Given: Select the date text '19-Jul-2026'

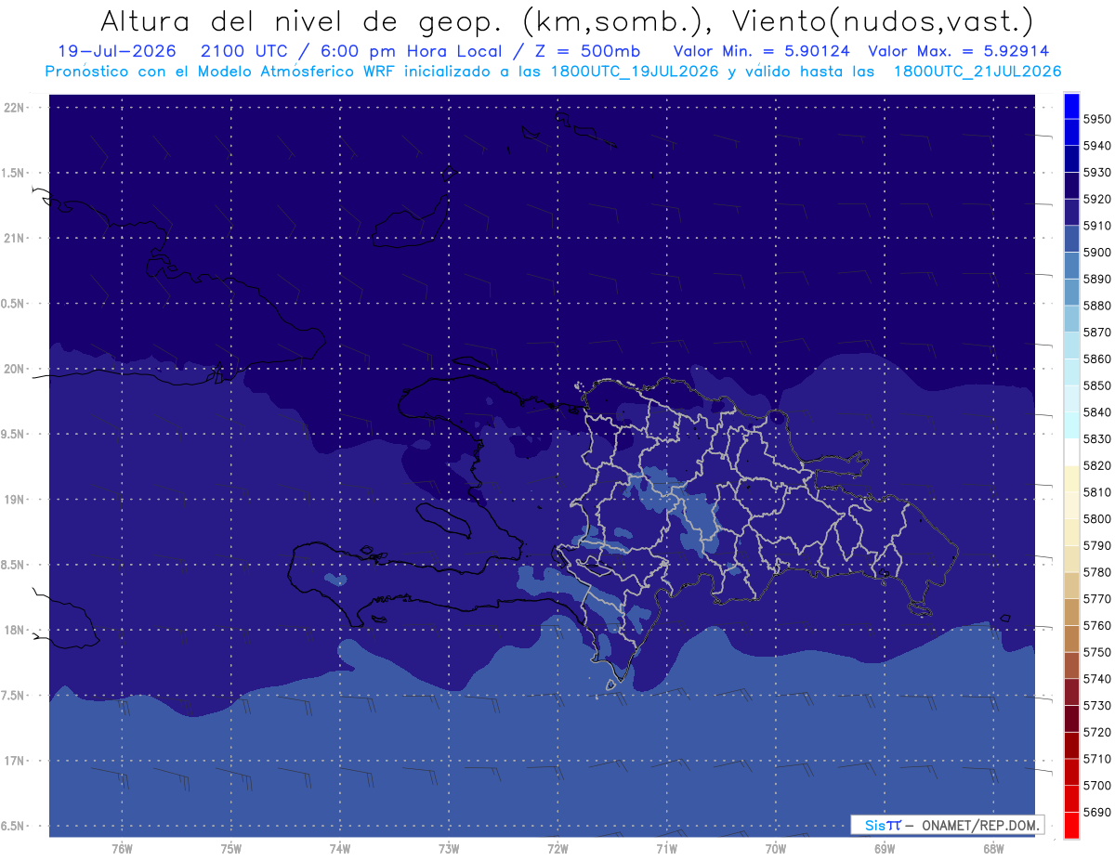Looking at the screenshot, I should (115, 51).
